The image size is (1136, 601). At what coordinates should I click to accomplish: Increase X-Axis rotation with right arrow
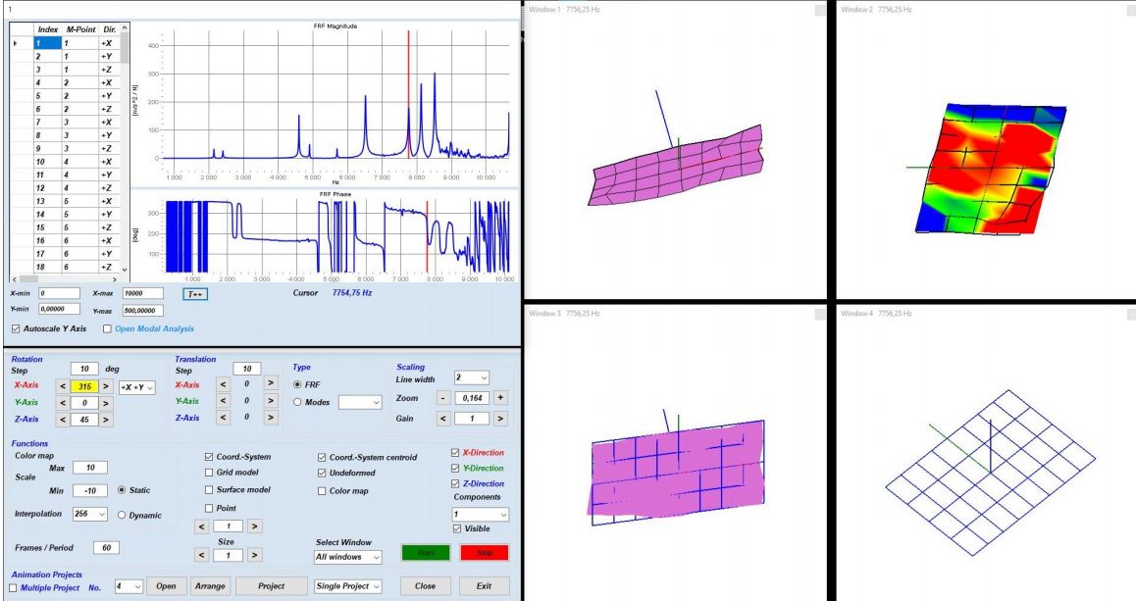pyautogui.click(x=106, y=386)
